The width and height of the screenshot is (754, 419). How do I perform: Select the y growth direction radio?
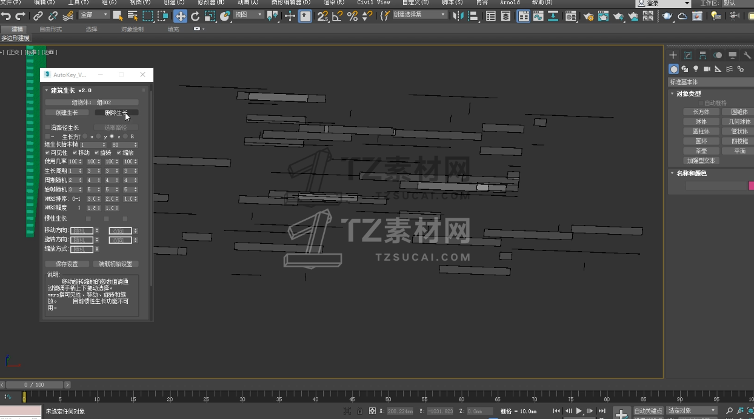click(98, 136)
